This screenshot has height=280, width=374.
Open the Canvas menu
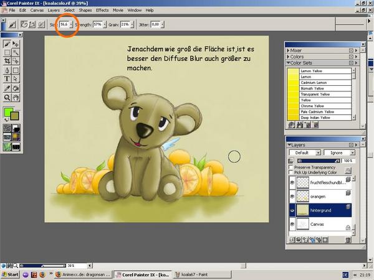pos(37,10)
